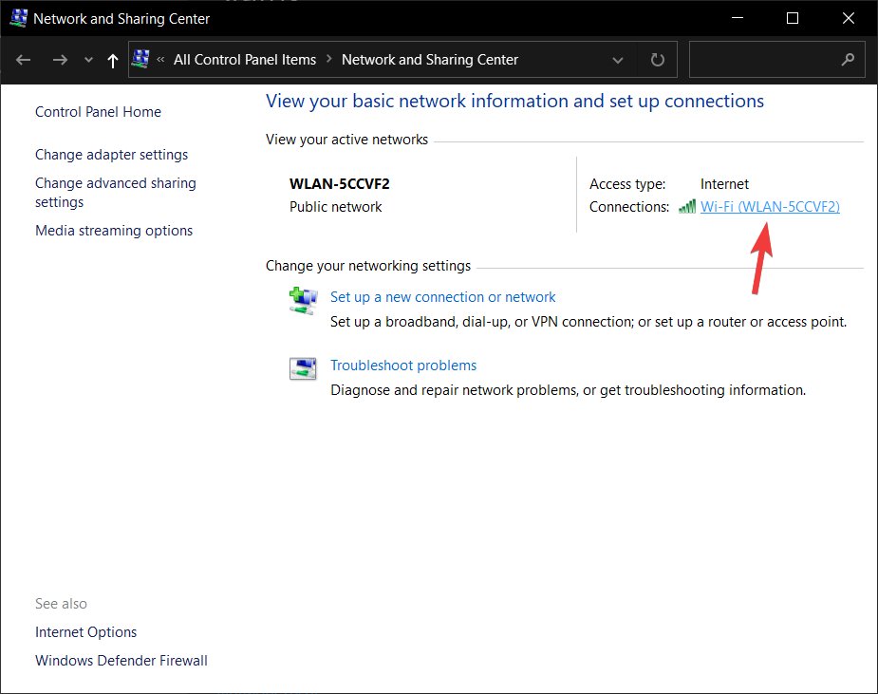Viewport: 878px width, 694px height.
Task: Open Change advanced sharing settings
Action: (116, 192)
